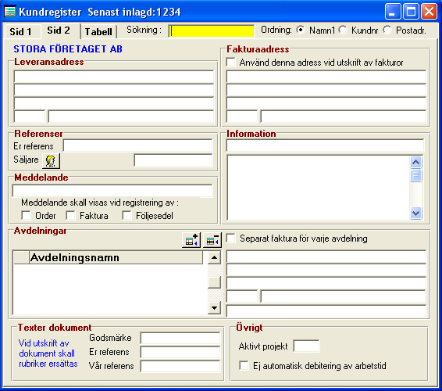Add a department row with plus icon

[x=191, y=240]
